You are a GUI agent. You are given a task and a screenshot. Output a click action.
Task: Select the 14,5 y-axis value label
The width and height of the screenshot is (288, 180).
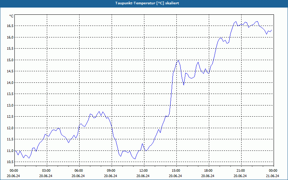[x=10, y=71]
